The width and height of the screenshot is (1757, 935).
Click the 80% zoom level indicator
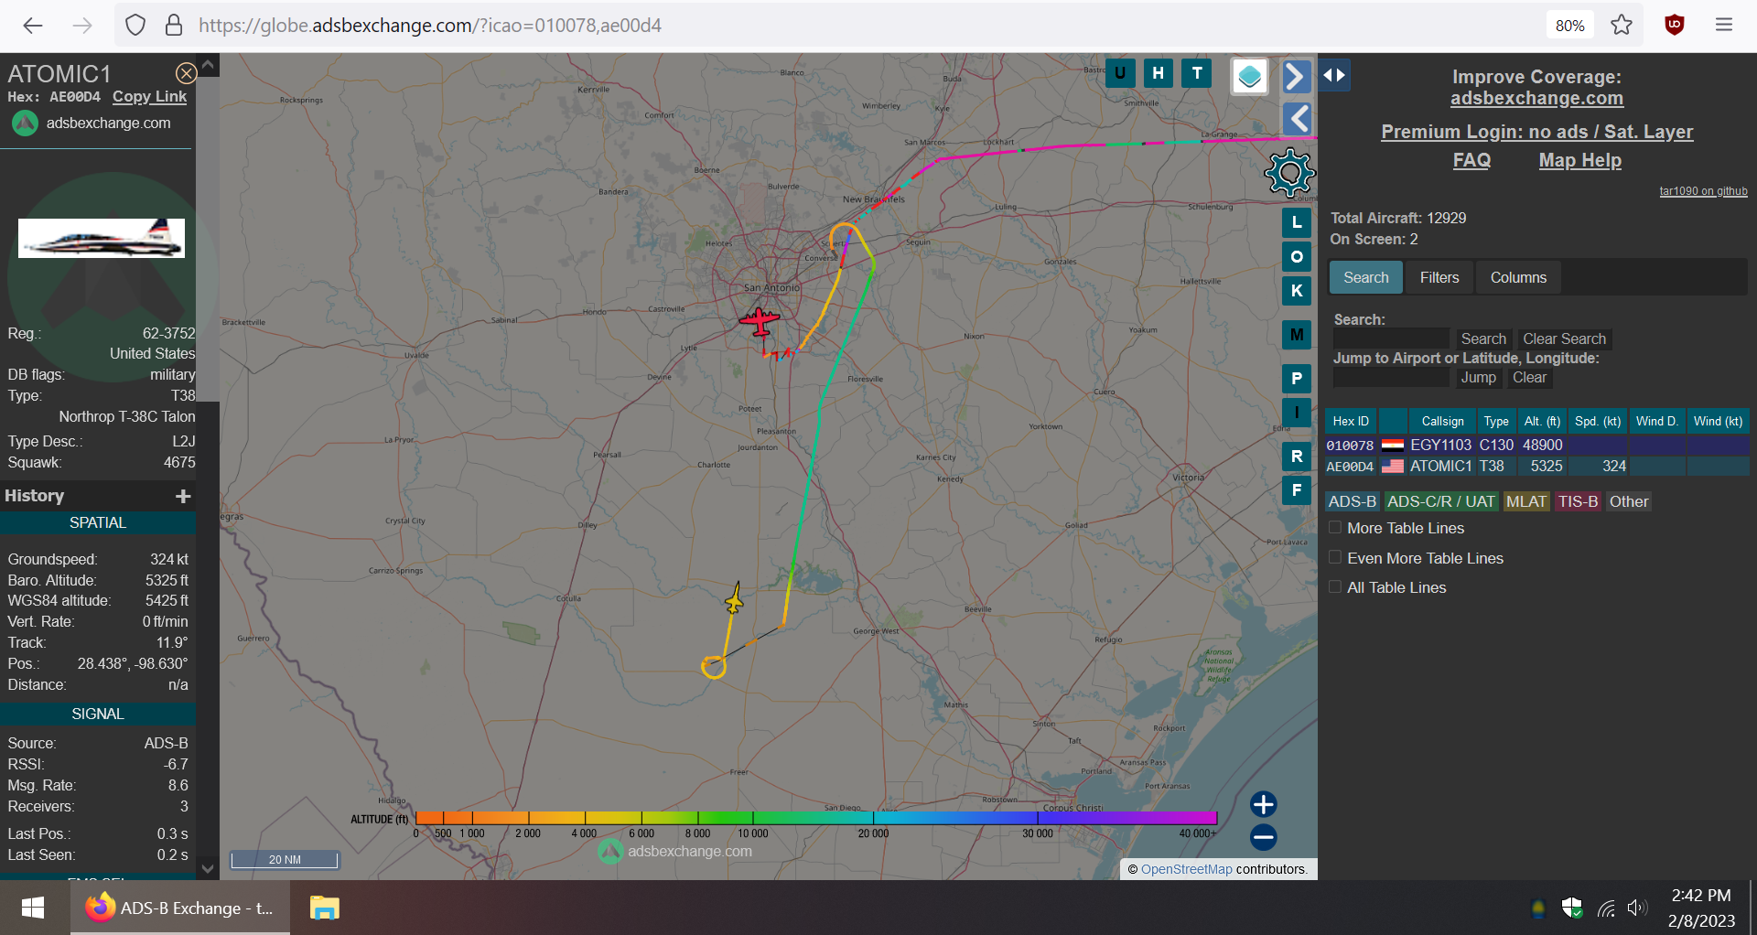click(x=1570, y=26)
